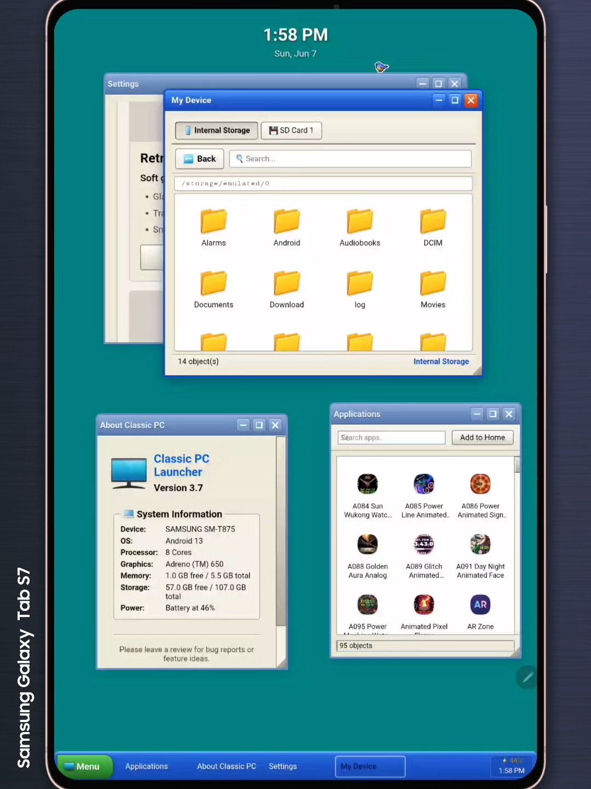Select A095 Power app icon

point(368,605)
